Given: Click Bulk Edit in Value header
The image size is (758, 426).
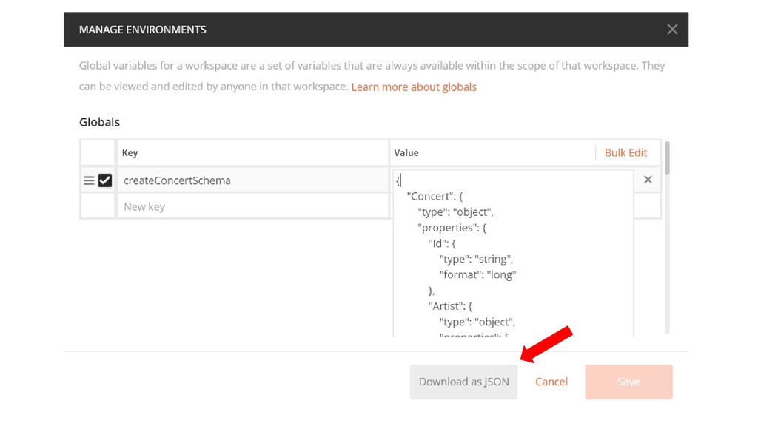Looking at the screenshot, I should [x=625, y=152].
